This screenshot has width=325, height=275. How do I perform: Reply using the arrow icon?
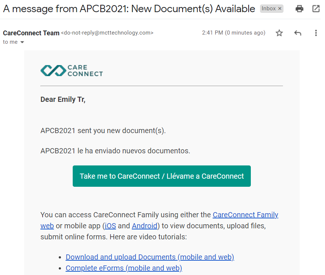coord(297,33)
